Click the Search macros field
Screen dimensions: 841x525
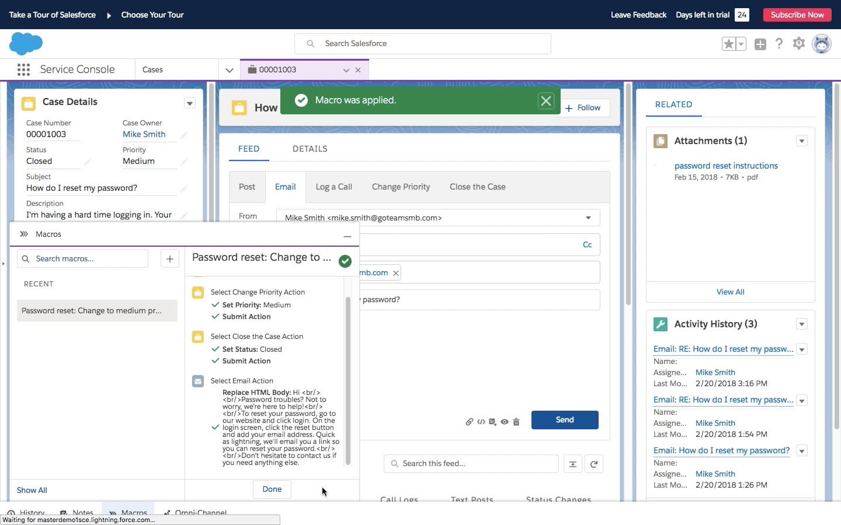[x=83, y=258]
